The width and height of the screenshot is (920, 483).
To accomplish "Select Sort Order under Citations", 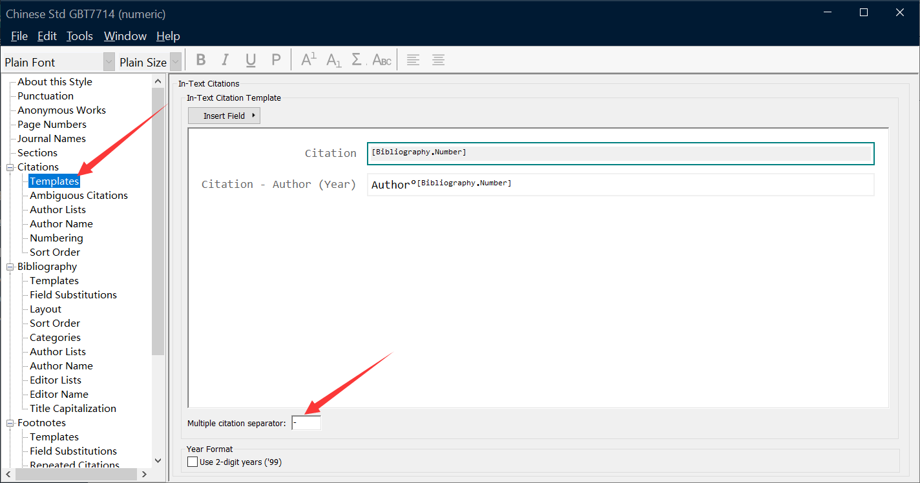I will tap(55, 252).
